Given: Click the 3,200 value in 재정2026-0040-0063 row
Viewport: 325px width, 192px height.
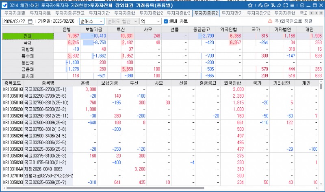Looking at the screenshot, I should [x=140, y=169].
